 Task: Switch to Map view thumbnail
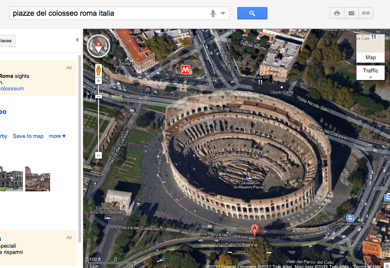click(371, 48)
